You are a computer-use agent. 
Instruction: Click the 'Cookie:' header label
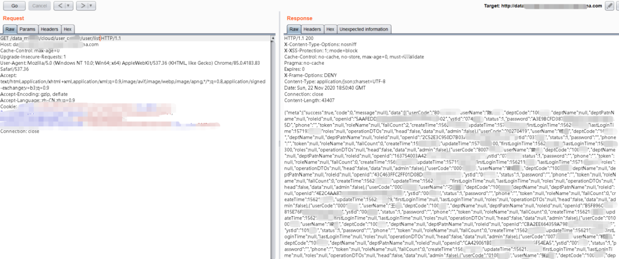coord(8,107)
